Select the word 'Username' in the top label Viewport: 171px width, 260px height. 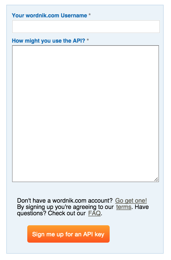tap(74, 16)
